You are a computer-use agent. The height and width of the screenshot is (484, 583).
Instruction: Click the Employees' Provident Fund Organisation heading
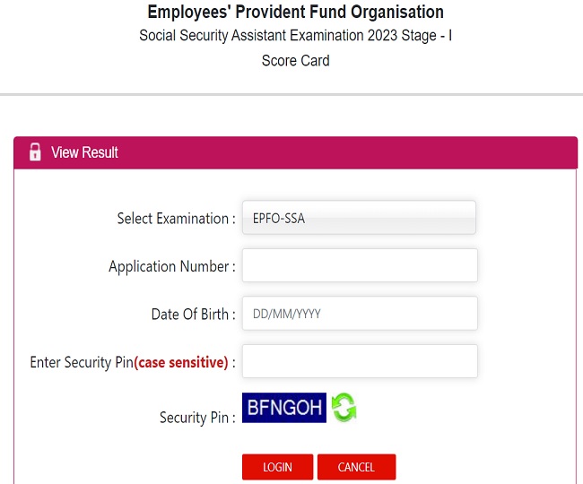pos(296,13)
